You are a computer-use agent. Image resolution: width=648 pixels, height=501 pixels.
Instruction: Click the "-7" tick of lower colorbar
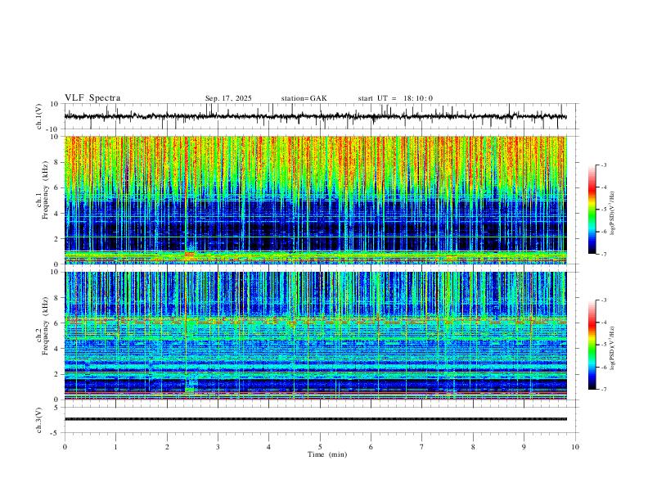tap(604, 389)
